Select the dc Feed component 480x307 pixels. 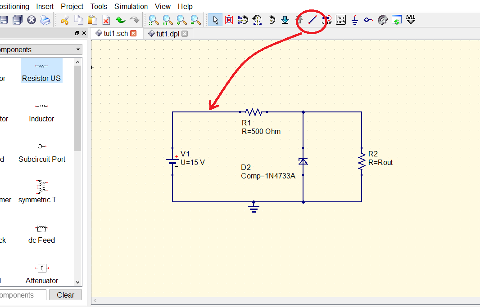41,234
